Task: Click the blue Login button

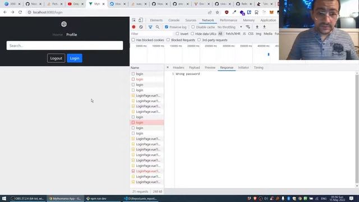Action: pyautogui.click(x=75, y=58)
